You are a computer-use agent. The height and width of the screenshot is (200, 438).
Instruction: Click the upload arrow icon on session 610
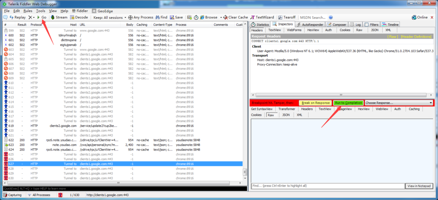click(x=6, y=83)
